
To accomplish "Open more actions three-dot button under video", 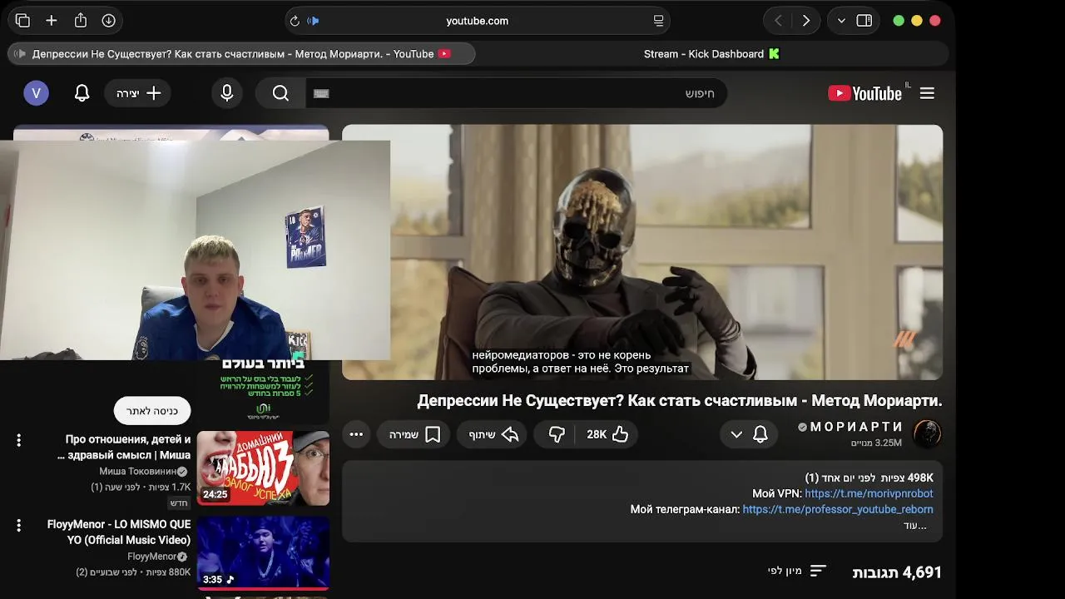I will click(356, 434).
